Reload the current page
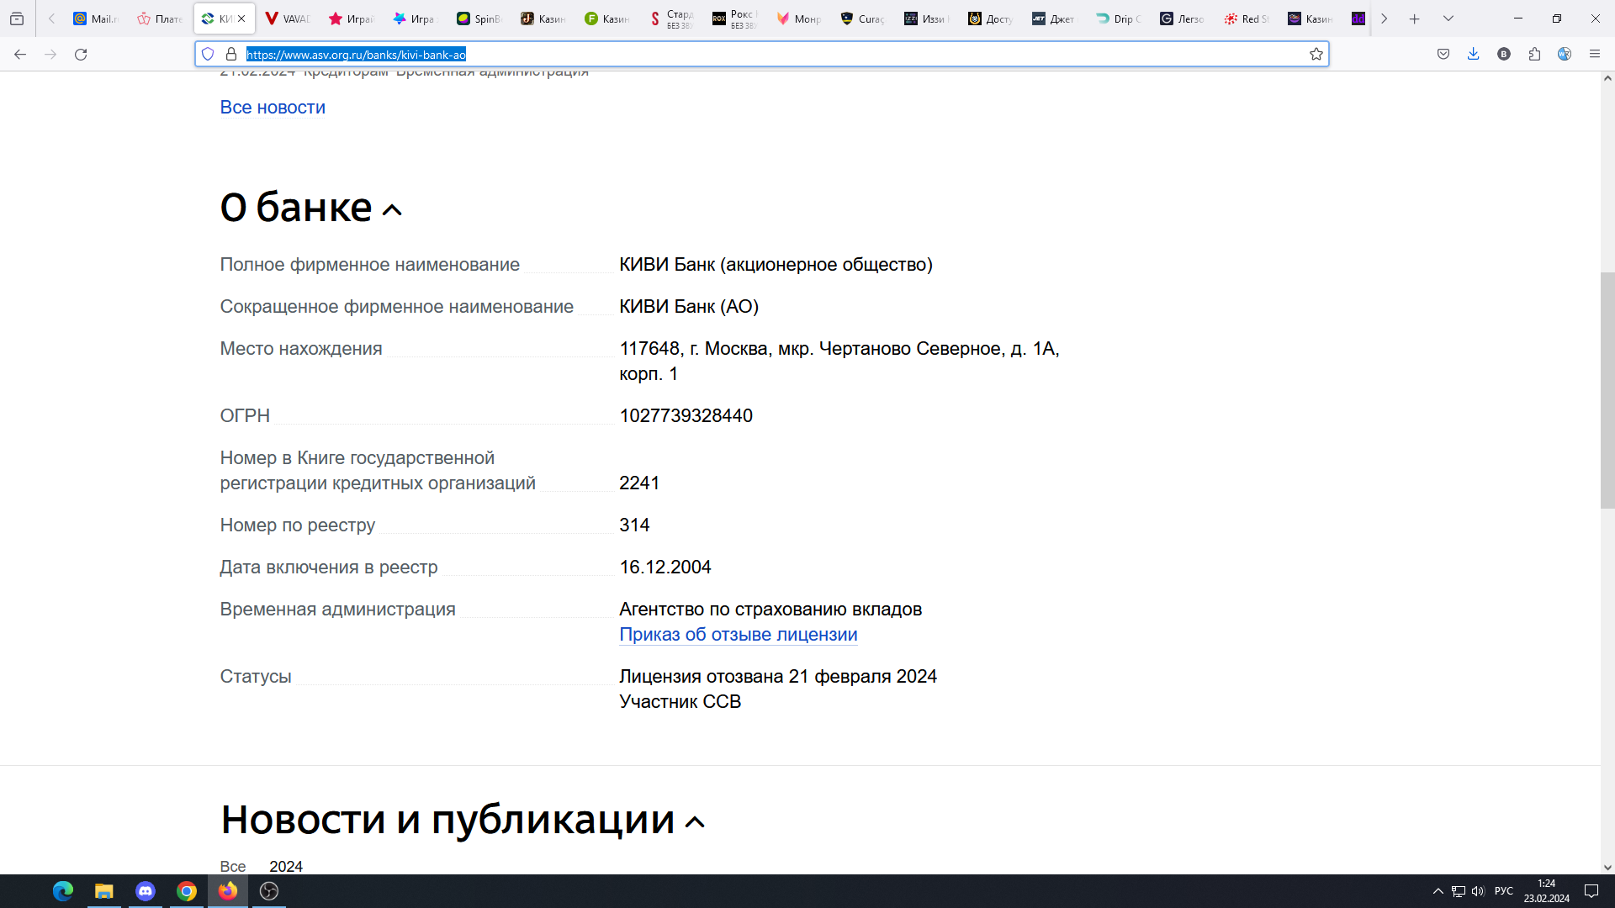 [x=81, y=55]
